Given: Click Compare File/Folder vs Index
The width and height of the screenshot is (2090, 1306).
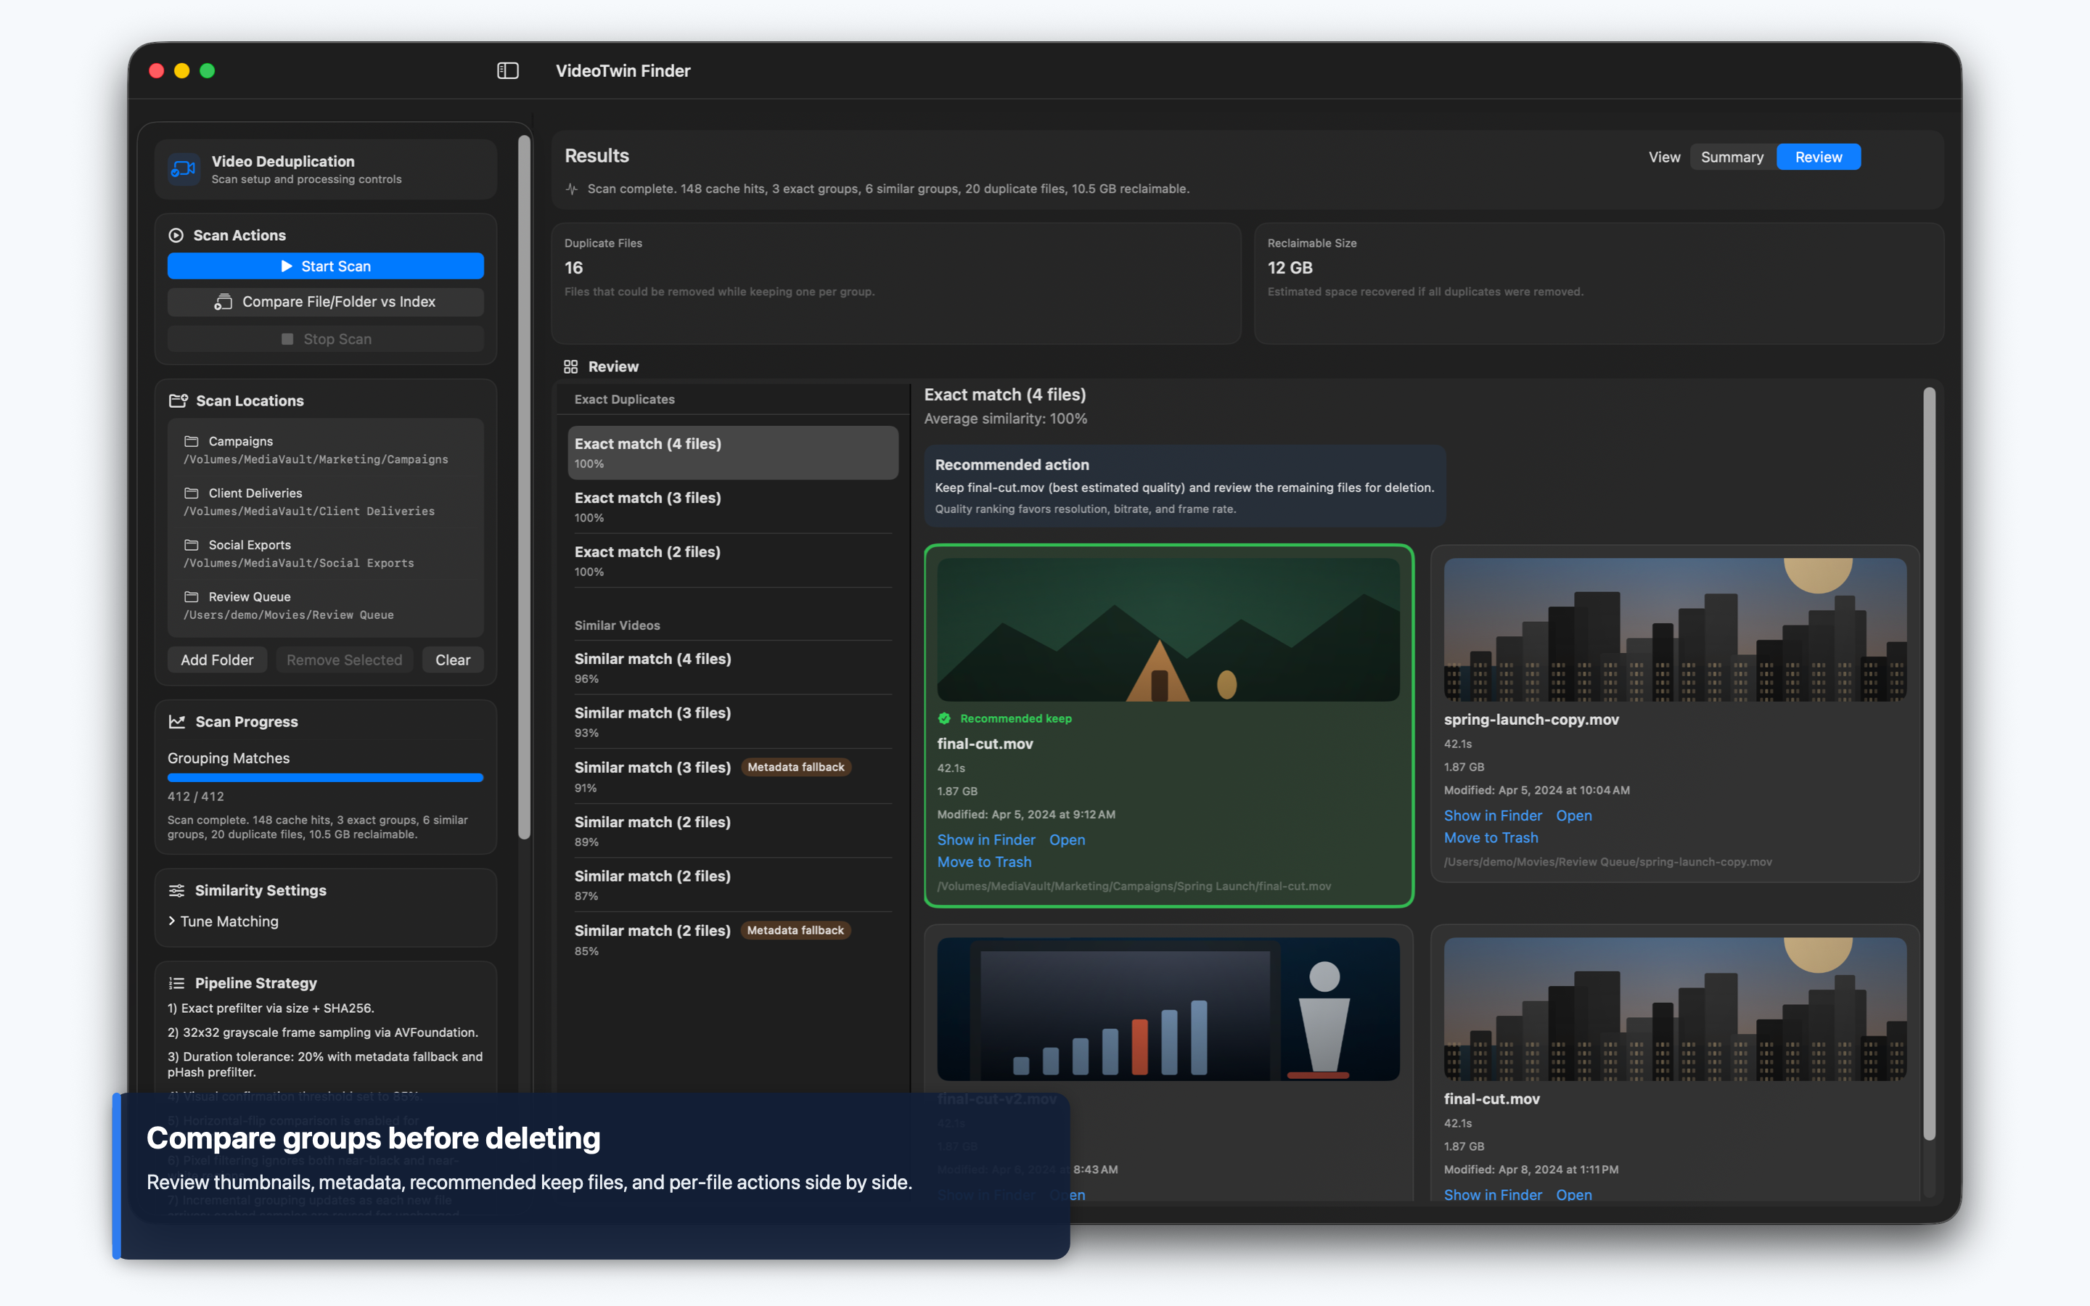Looking at the screenshot, I should [x=326, y=301].
